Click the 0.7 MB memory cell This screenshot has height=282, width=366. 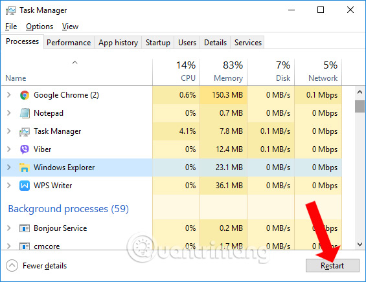223,113
